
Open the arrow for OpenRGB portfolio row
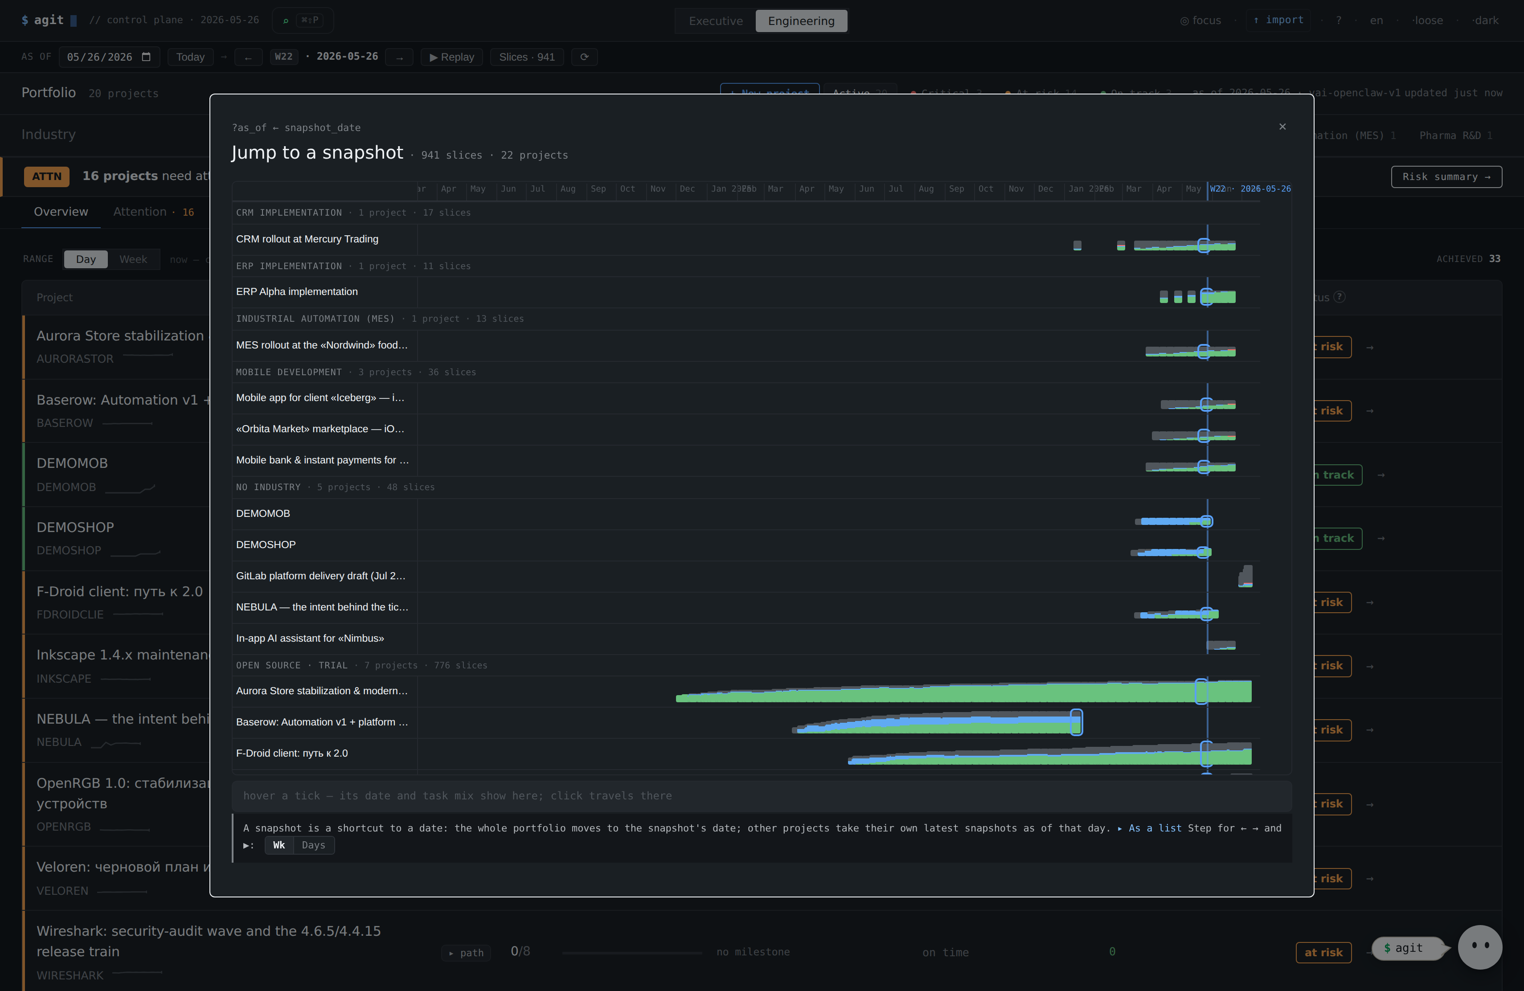[1370, 804]
